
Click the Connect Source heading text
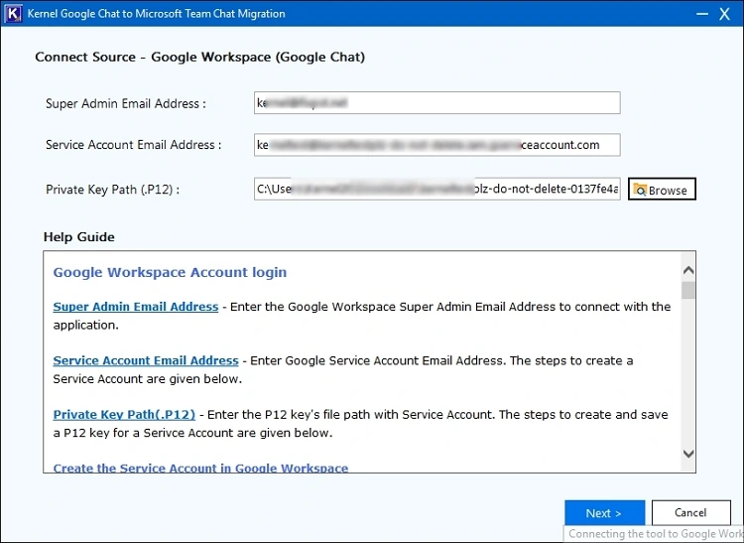199,57
